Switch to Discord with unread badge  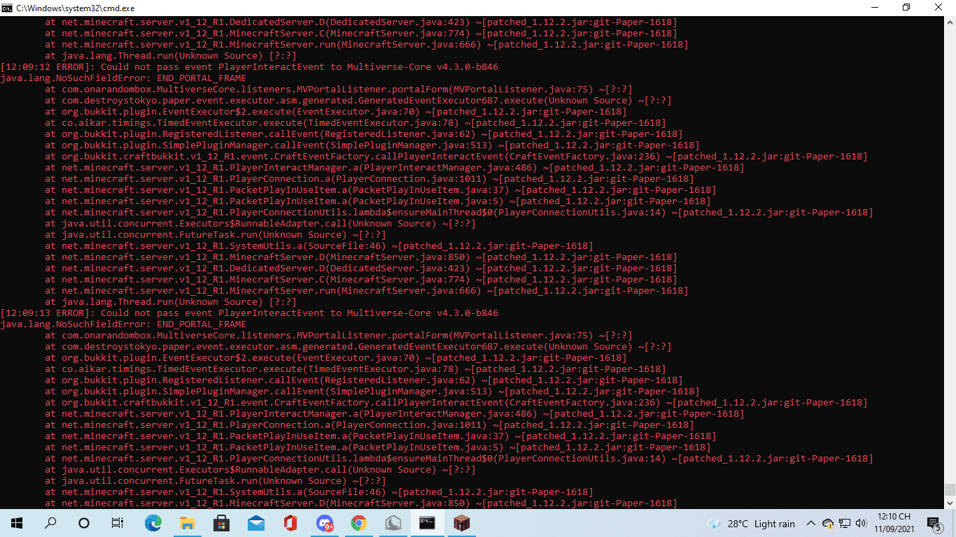(325, 523)
